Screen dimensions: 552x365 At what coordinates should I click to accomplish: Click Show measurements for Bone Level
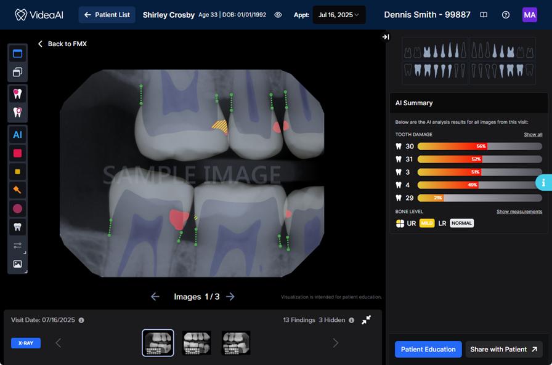519,212
